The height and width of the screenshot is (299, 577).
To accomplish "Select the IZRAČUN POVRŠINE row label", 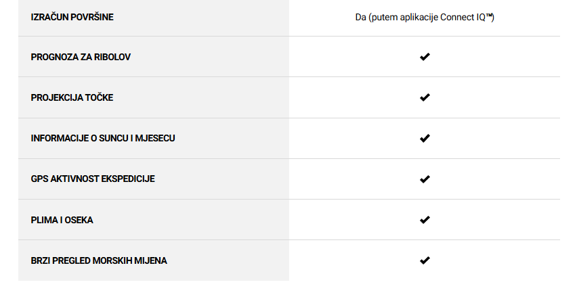I will pos(72,17).
